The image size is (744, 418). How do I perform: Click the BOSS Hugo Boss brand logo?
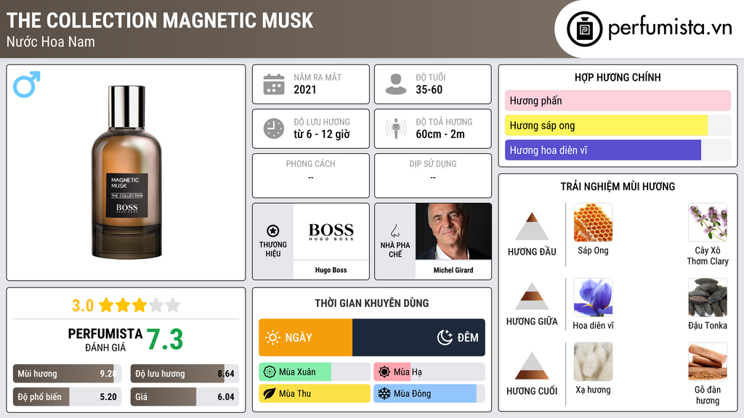pos(331,231)
